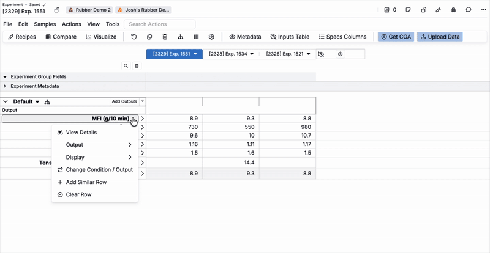Image resolution: width=490 pixels, height=253 pixels.
Task: Click the undo/refresh arrow toolbar icon
Action: [134, 37]
